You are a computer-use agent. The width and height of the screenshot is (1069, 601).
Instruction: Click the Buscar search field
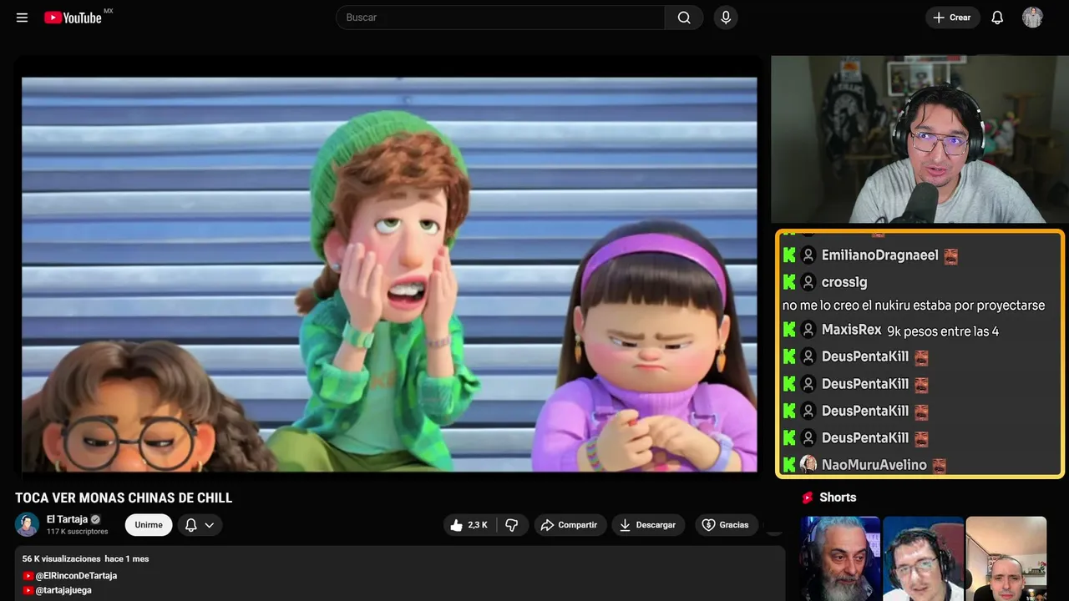(x=500, y=18)
